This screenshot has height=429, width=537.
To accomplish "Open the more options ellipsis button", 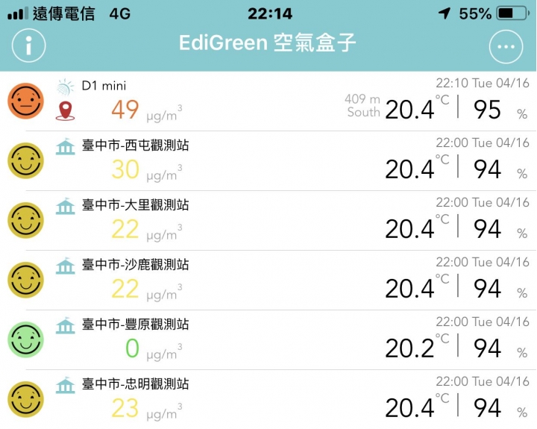I will click(x=506, y=46).
